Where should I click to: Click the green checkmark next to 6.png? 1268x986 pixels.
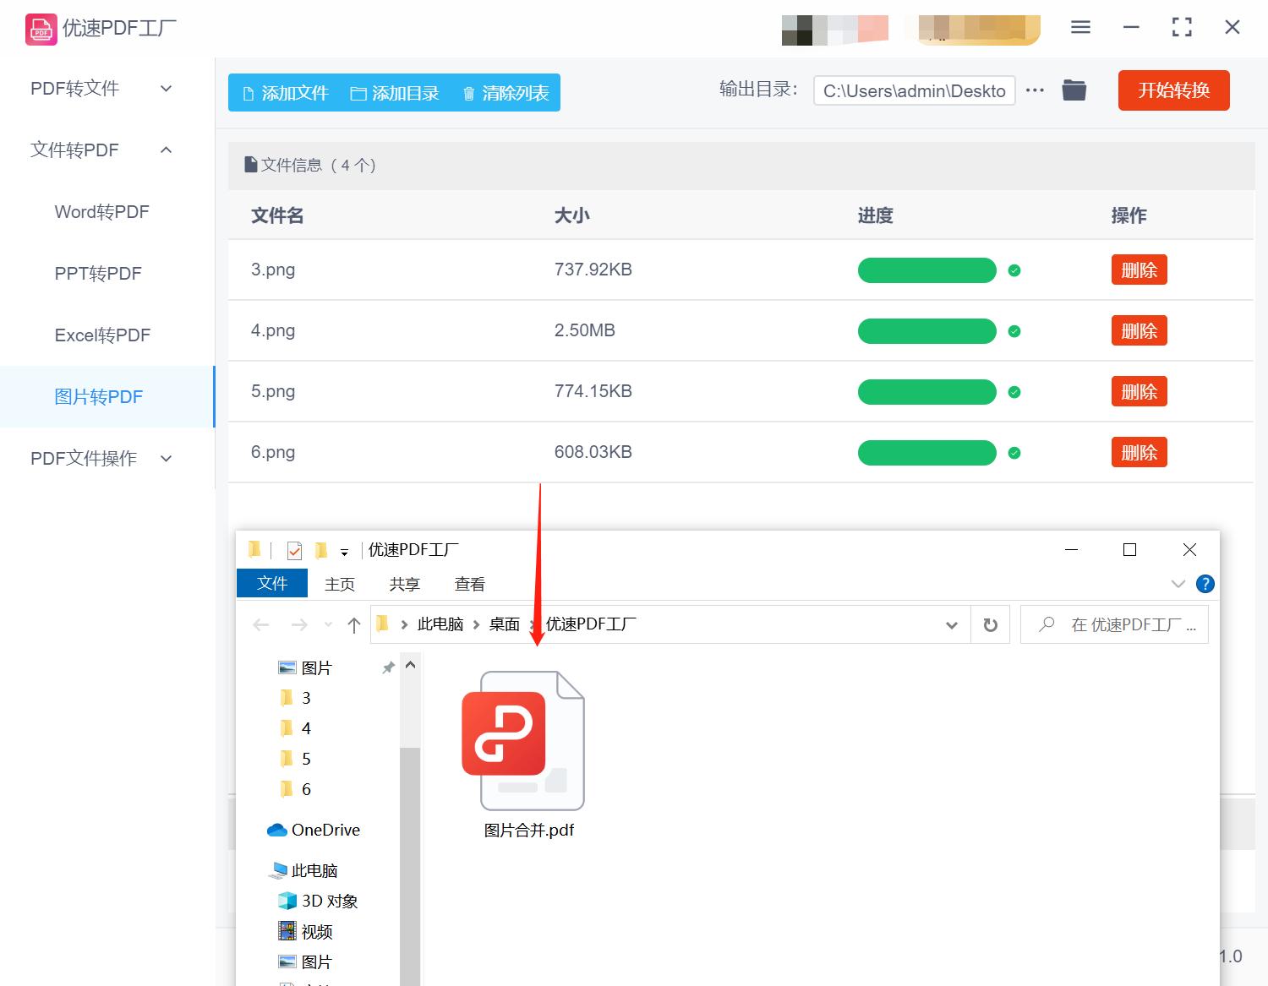tap(1014, 453)
